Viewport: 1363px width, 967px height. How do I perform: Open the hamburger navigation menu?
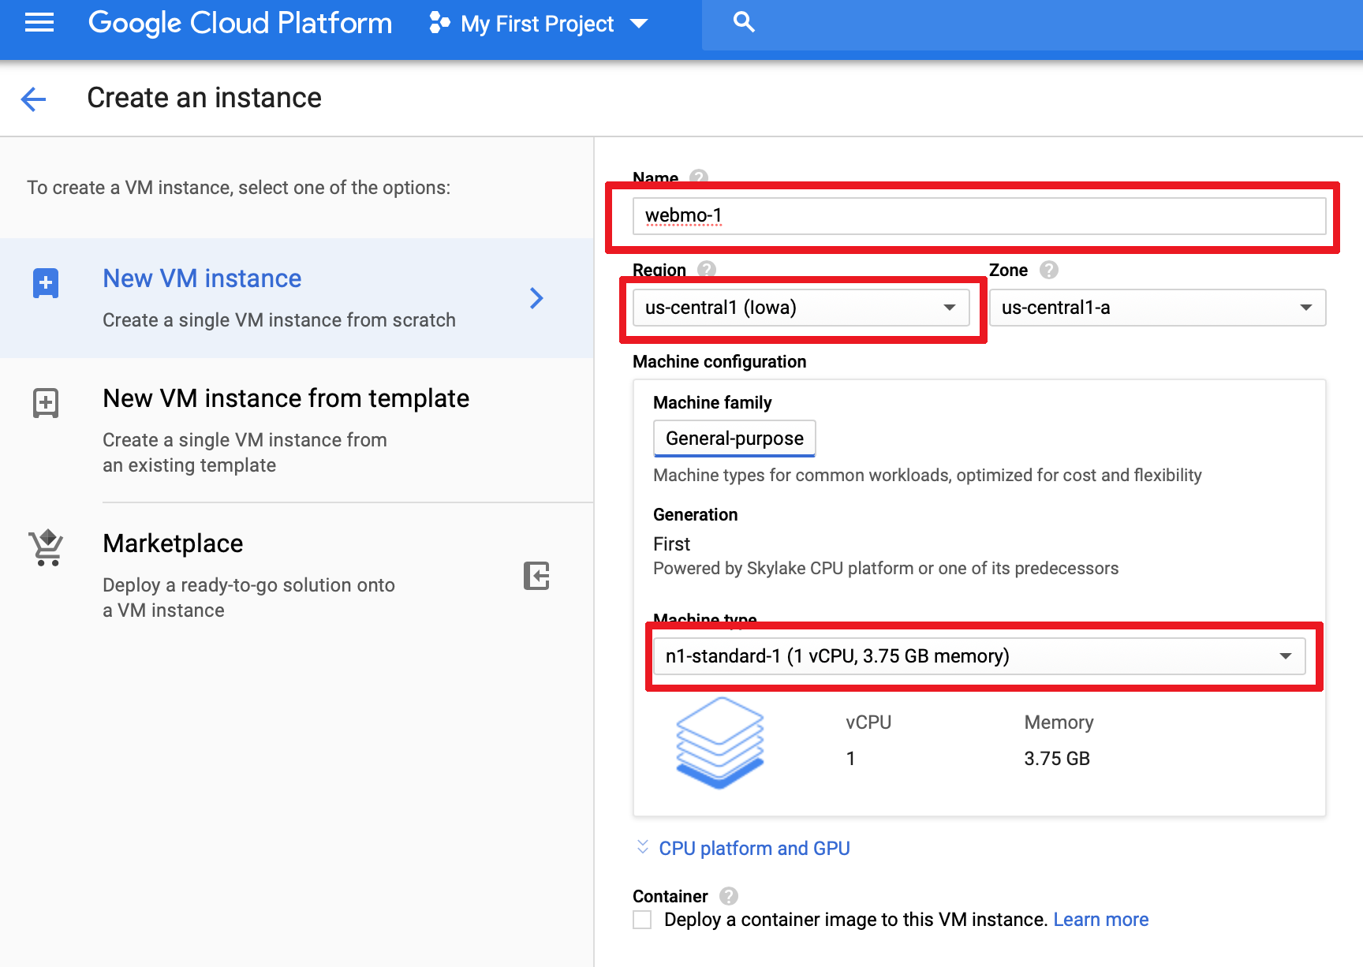(39, 23)
